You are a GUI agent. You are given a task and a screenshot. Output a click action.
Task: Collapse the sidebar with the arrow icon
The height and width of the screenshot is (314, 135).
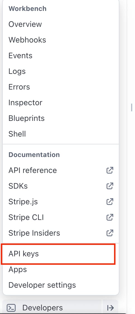click(x=110, y=308)
